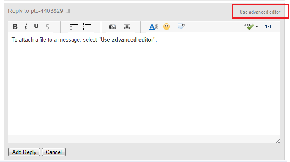Insert an image with camera icon
The height and width of the screenshot is (162, 290).
(112, 27)
